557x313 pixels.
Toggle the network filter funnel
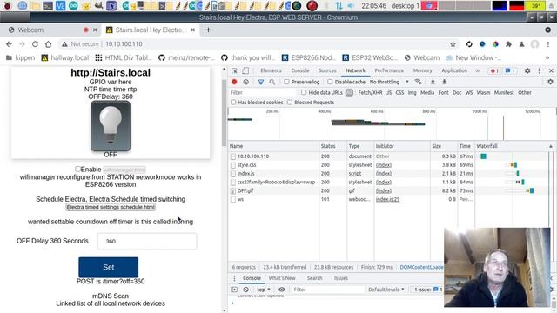click(x=261, y=82)
